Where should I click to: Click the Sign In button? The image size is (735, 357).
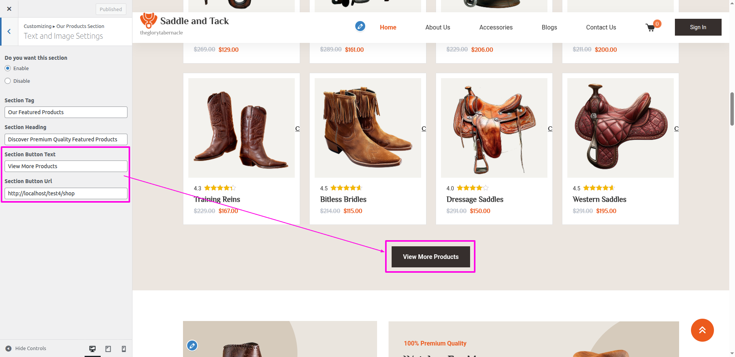click(698, 27)
